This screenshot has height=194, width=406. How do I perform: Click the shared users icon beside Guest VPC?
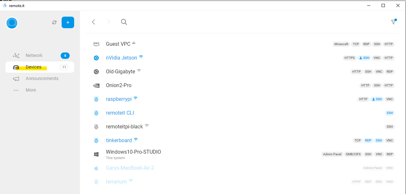(134, 43)
